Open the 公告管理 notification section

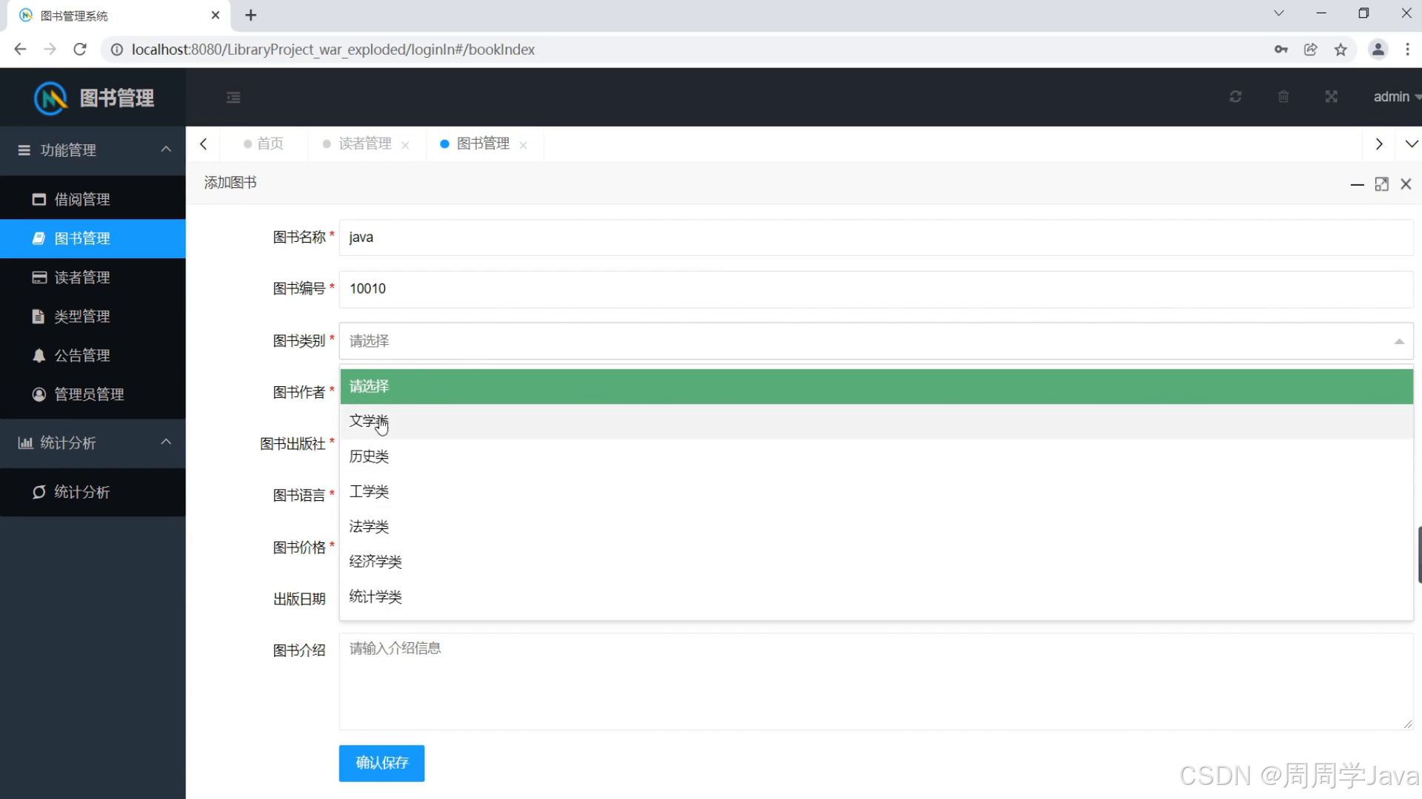pyautogui.click(x=83, y=355)
